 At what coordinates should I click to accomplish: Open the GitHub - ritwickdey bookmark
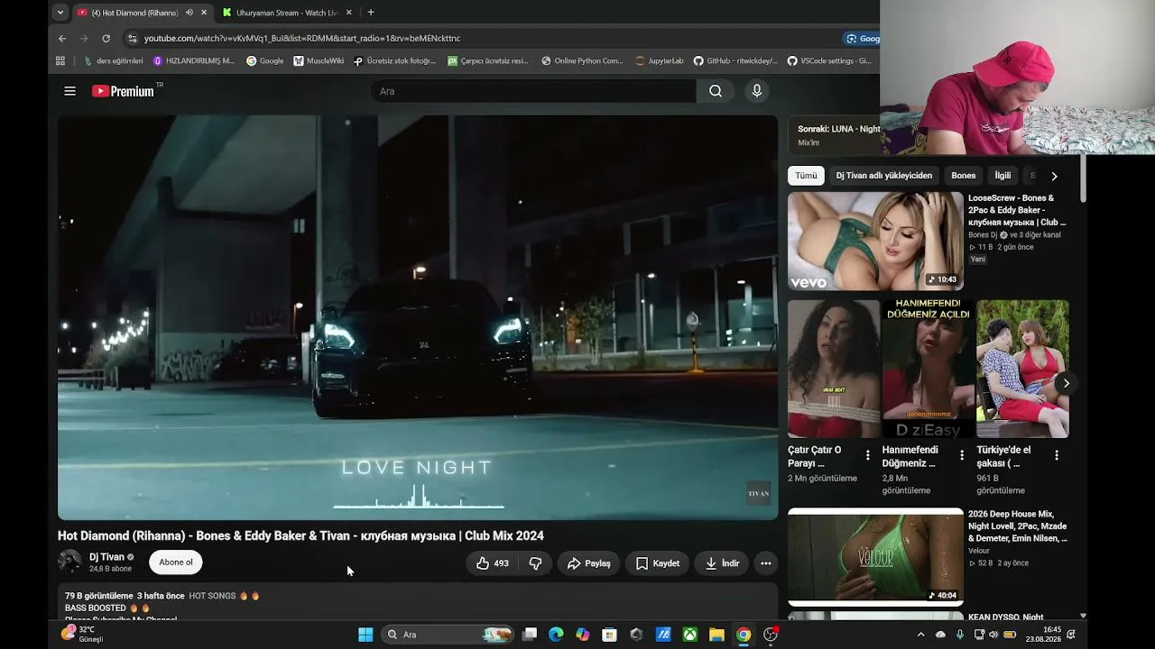tap(735, 61)
